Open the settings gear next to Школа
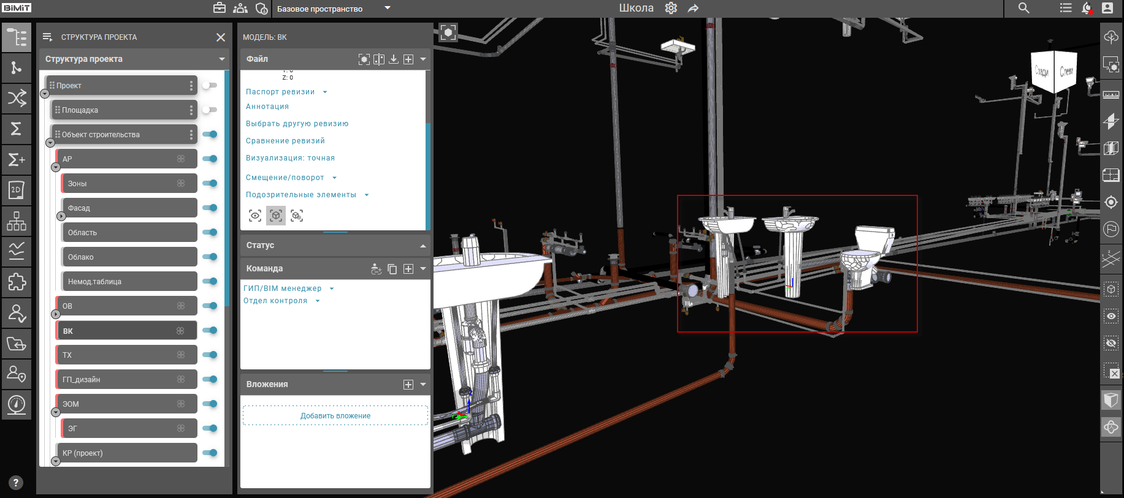This screenshot has height=498, width=1124. pyautogui.click(x=671, y=8)
